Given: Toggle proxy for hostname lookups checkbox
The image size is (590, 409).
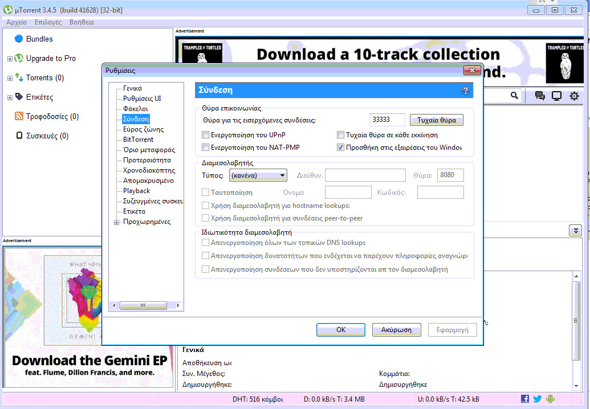Looking at the screenshot, I should 205,205.
